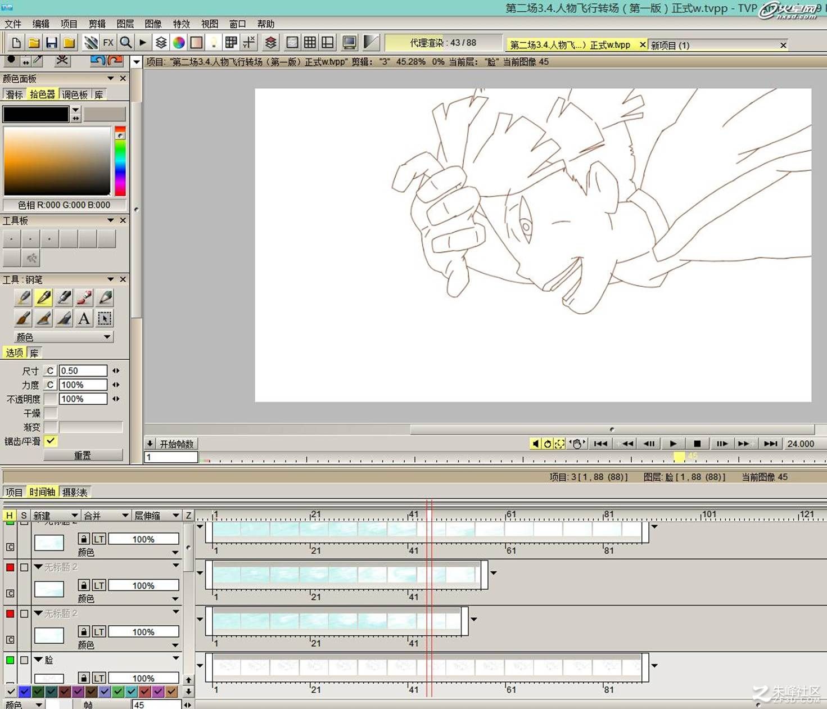Screen dimensions: 827x709
Task: Toggle the 锯齿/平滑 checkbox
Action: pos(51,441)
